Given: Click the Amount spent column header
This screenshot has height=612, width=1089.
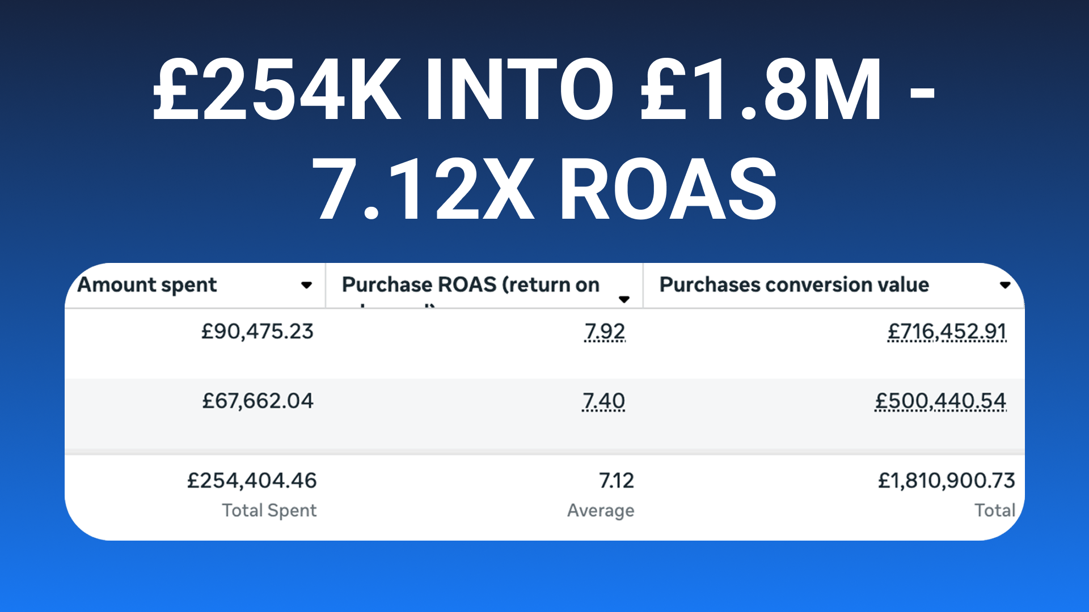Looking at the screenshot, I should click(147, 284).
